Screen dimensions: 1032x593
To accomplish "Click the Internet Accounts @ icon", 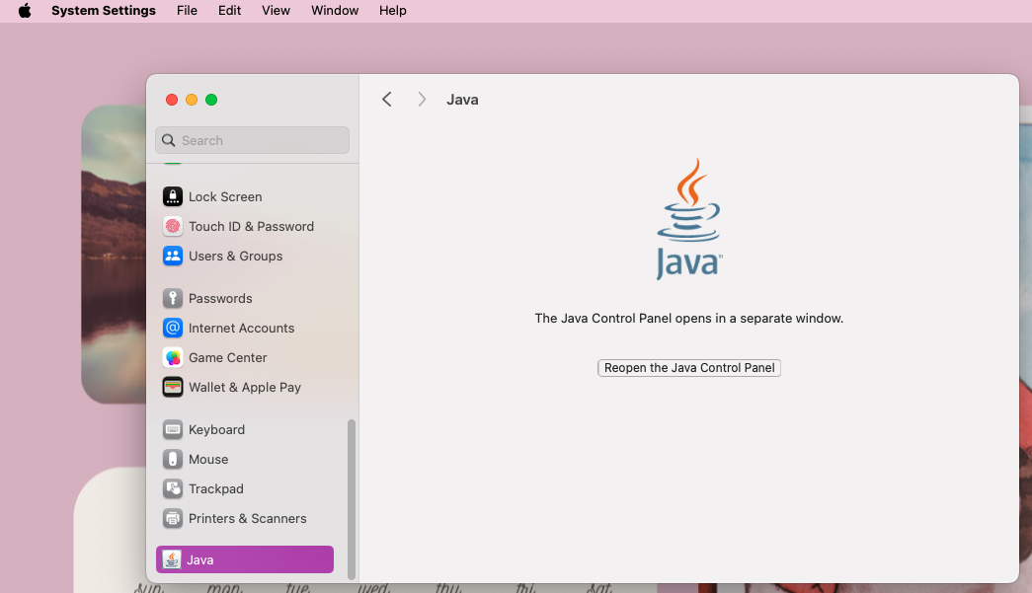I will coord(173,328).
